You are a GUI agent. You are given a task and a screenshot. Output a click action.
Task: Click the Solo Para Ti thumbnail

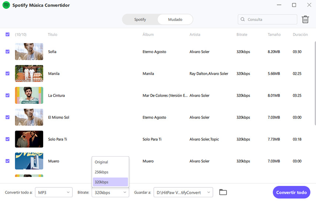[29, 139]
